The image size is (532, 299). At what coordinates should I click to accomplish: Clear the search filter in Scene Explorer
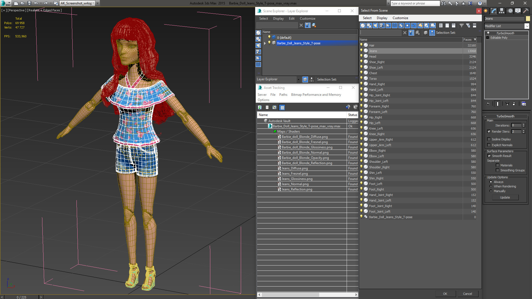tap(301, 25)
